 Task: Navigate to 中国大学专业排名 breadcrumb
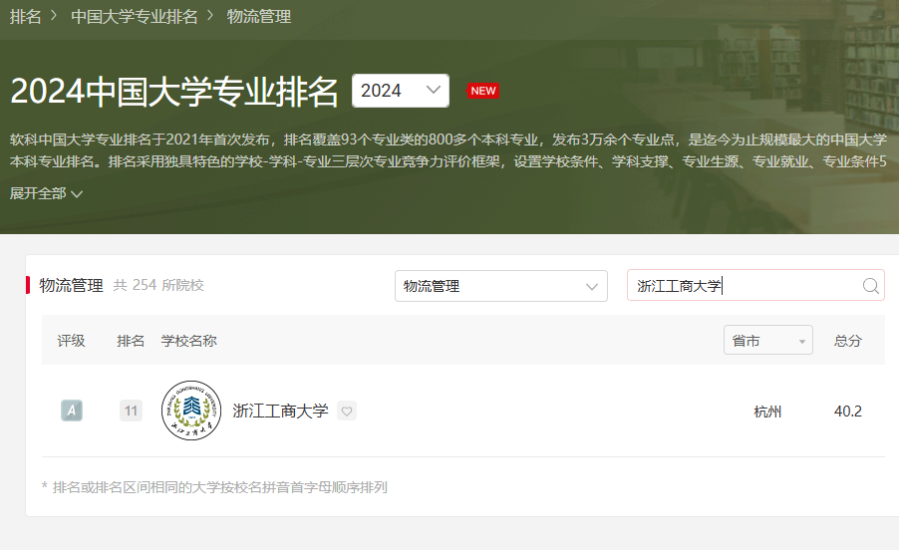coord(135,17)
